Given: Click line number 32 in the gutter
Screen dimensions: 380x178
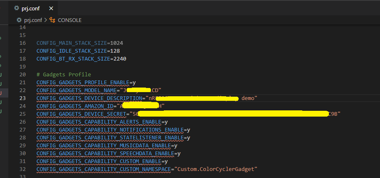Looking at the screenshot, I should click(x=22, y=169).
